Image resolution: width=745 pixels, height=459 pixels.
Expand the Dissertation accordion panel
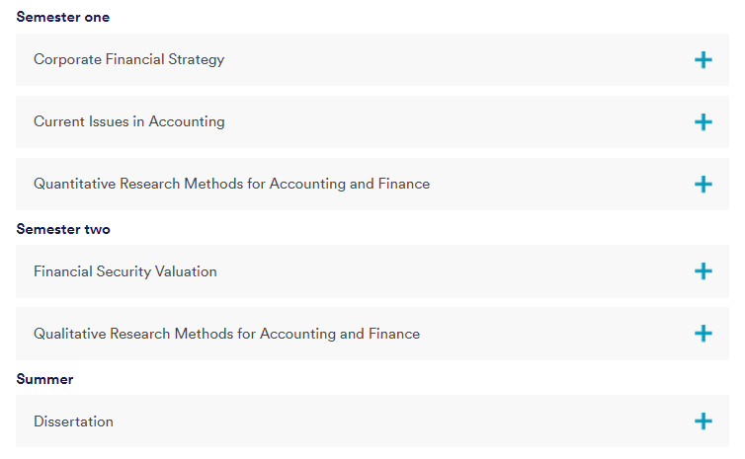point(395,421)
